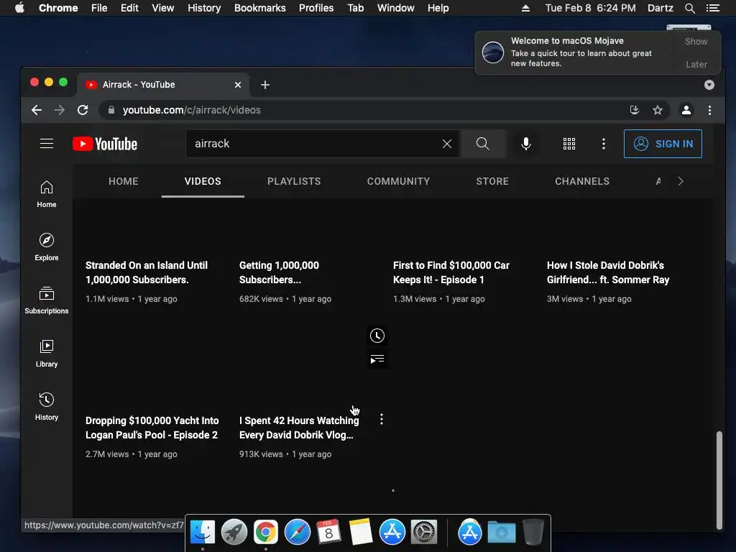Open 'Getting 1,000,000 Subscribers...' video
This screenshot has height=552, width=736.
[279, 272]
